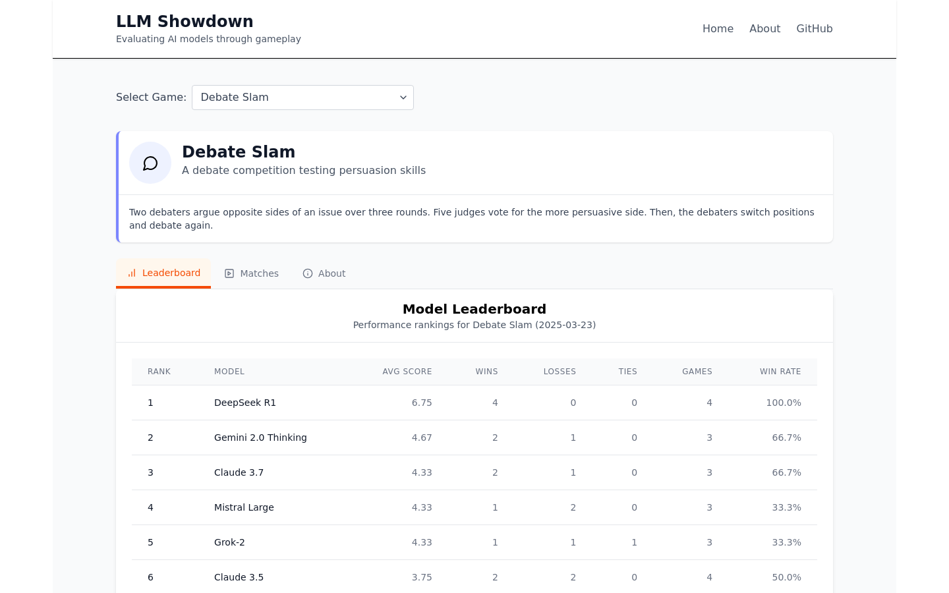The image size is (949, 593).
Task: Go to Home in top navigation
Action: [x=718, y=28]
